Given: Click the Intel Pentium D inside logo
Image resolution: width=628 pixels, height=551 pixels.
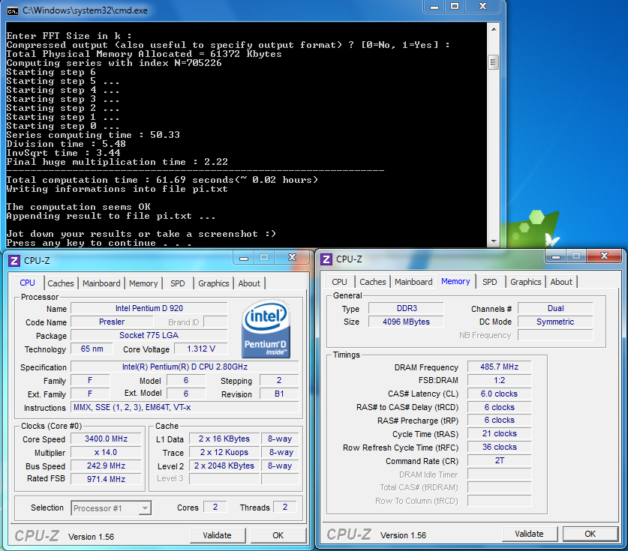Looking at the screenshot, I should (266, 329).
